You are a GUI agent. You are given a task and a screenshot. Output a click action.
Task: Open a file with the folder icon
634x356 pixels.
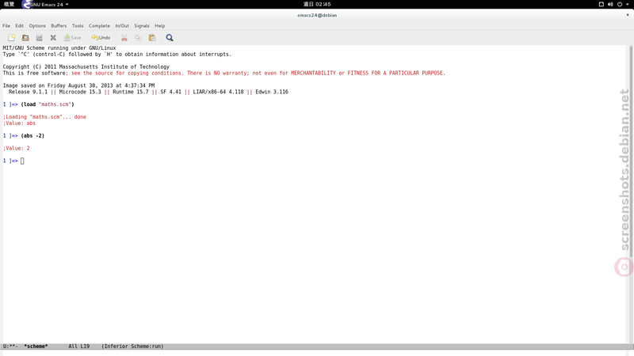coord(25,37)
